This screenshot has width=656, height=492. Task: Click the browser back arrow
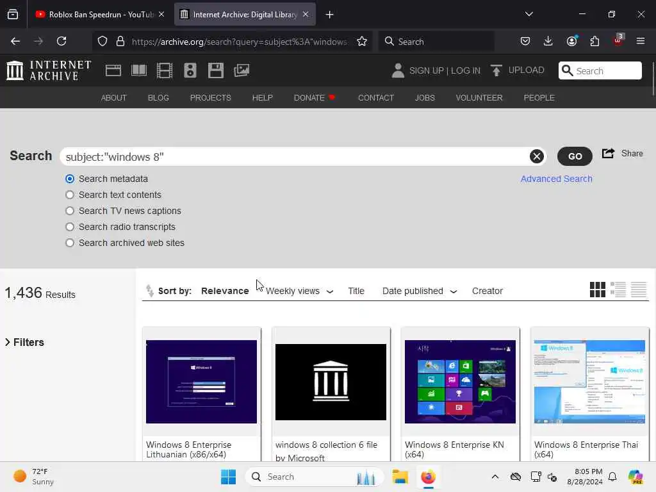click(15, 41)
